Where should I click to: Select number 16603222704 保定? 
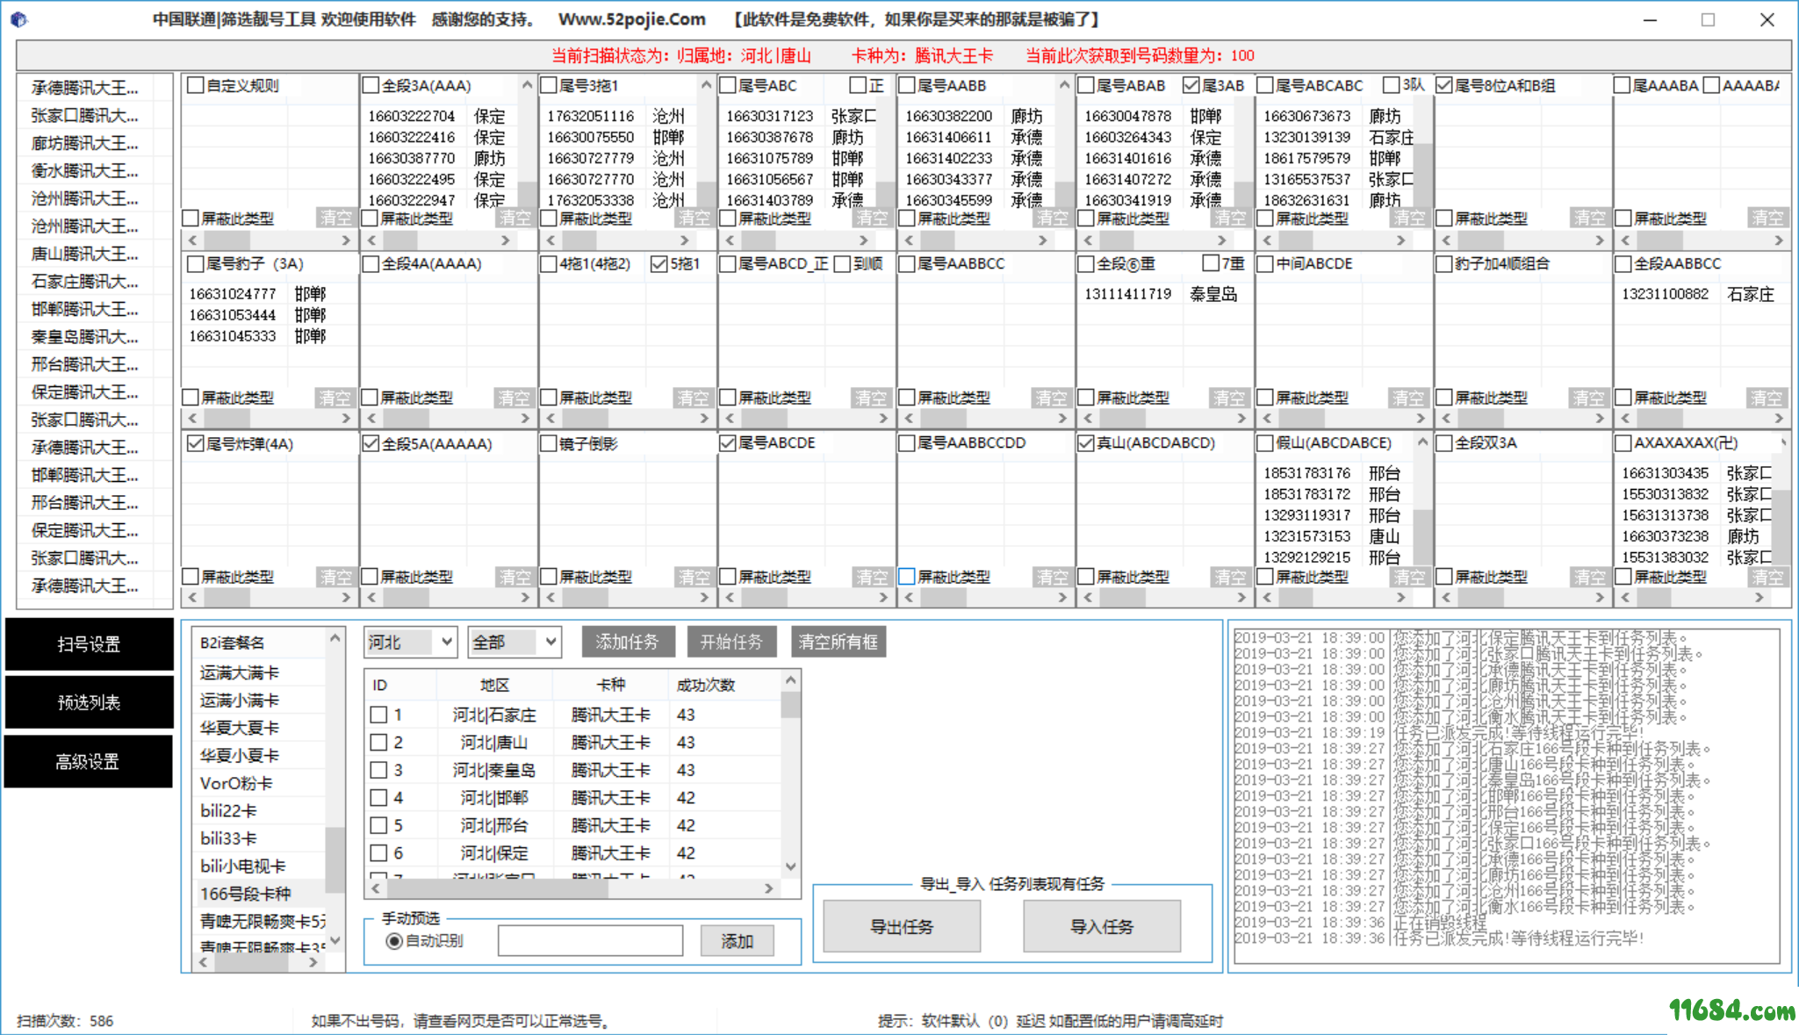click(436, 116)
